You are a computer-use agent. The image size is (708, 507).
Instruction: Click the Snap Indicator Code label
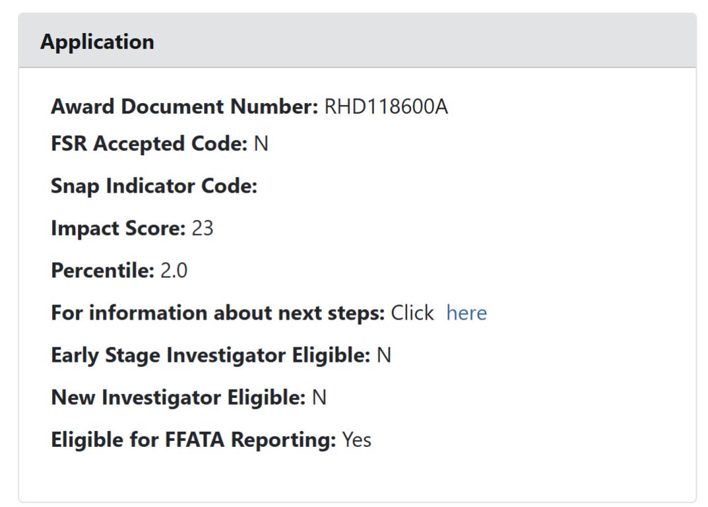[154, 186]
